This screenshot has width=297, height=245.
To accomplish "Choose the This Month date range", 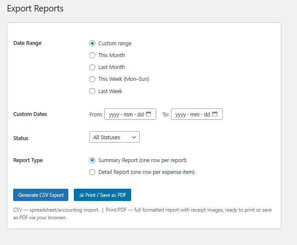I will (x=92, y=55).
